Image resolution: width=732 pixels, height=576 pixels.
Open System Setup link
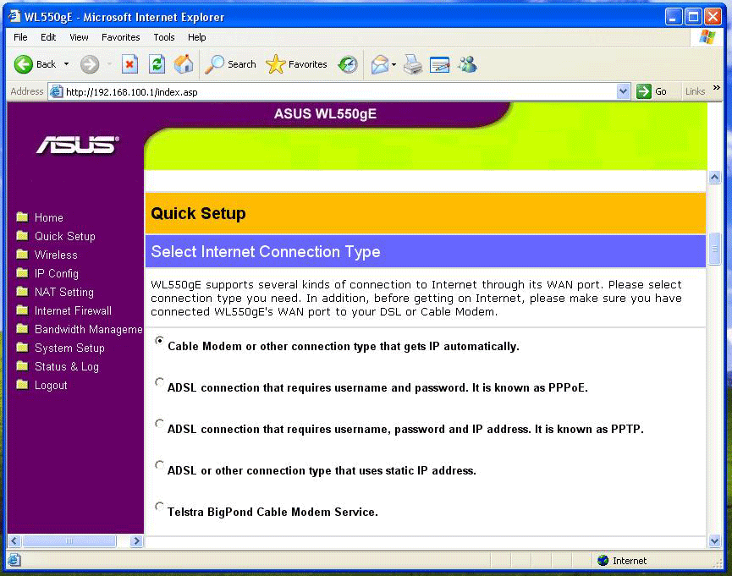[x=69, y=348]
